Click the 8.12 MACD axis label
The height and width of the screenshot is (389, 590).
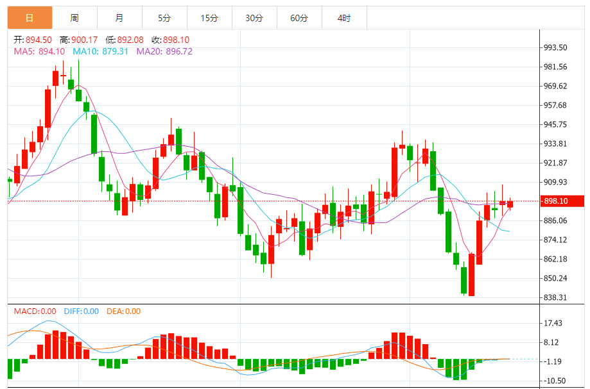pyautogui.click(x=551, y=342)
